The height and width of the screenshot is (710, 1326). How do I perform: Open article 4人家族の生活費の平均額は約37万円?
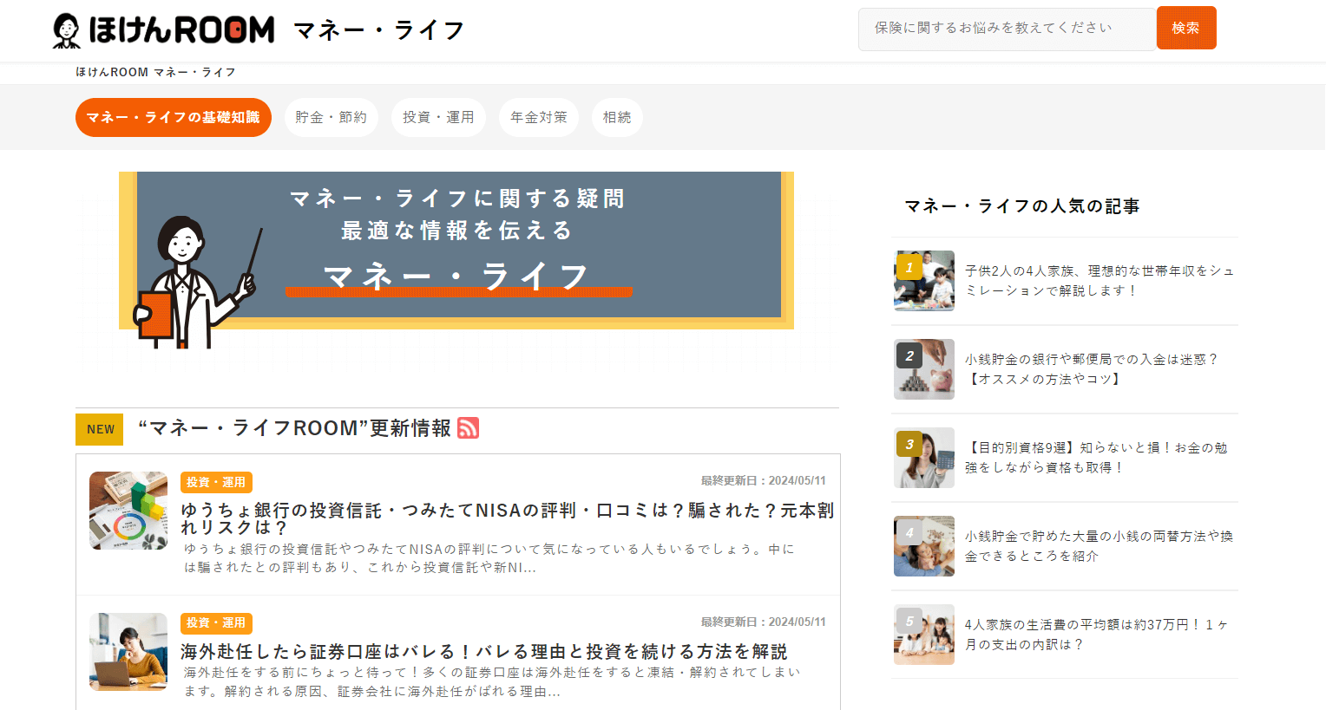1096,635
